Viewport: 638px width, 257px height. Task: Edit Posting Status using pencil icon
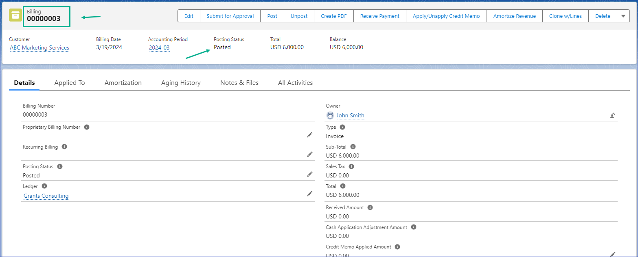click(310, 174)
